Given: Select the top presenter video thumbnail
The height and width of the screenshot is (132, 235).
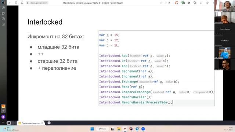Looking at the screenshot, I should coord(225,6).
